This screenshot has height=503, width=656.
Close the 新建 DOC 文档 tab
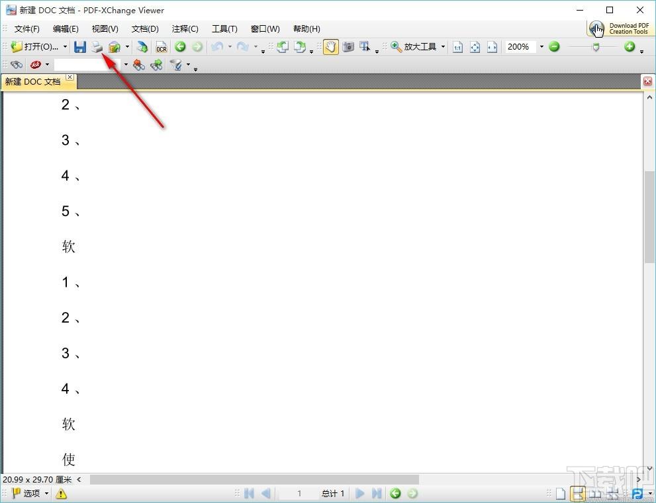pos(70,77)
